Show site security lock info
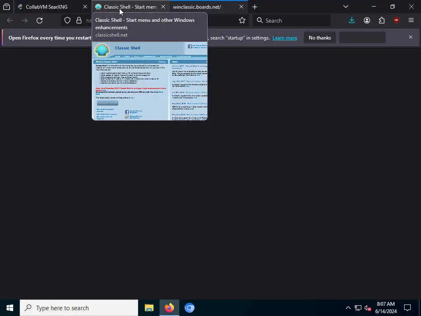Screen dimensions: 421x316 [x=79, y=21]
